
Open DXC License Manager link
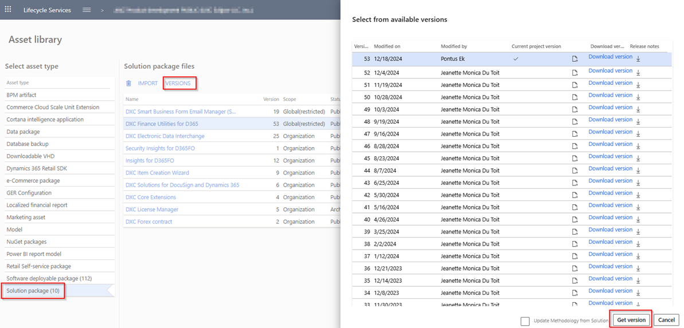click(x=152, y=210)
